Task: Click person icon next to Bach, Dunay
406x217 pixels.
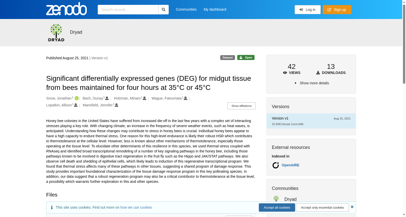Action: tap(107, 98)
